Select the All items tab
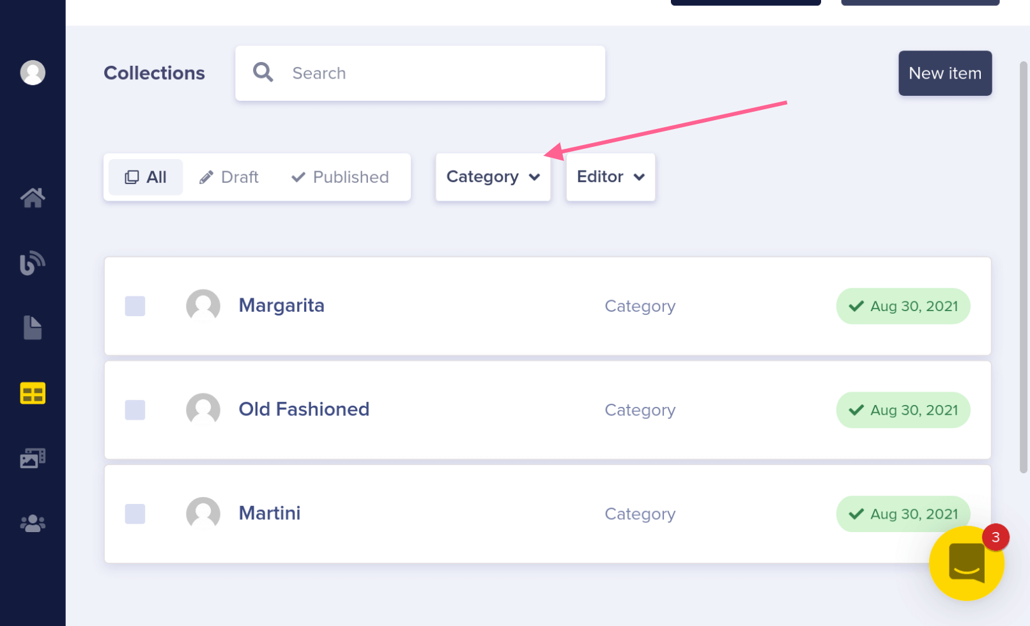1030x626 pixels. (x=146, y=177)
